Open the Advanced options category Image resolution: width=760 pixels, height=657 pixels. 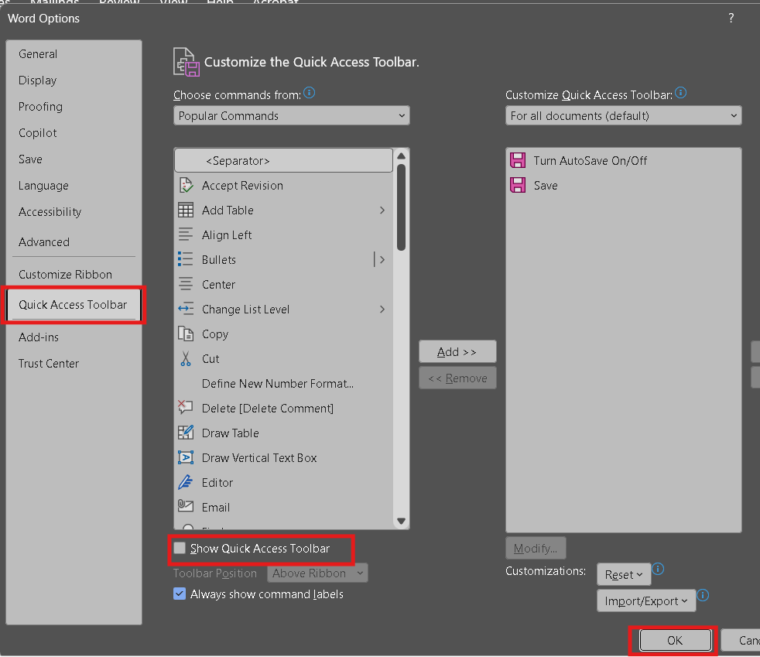click(x=74, y=241)
